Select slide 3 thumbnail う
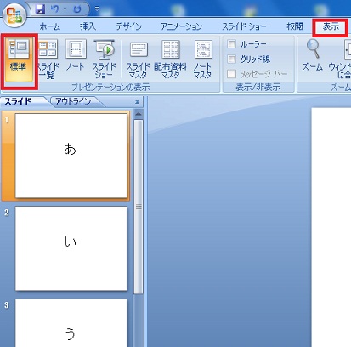This screenshot has width=351, height=347. pos(71,323)
